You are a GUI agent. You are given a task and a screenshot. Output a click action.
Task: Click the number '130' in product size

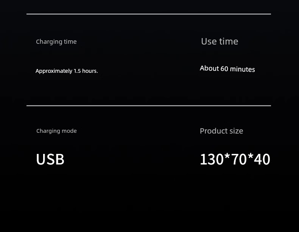tap(212, 159)
